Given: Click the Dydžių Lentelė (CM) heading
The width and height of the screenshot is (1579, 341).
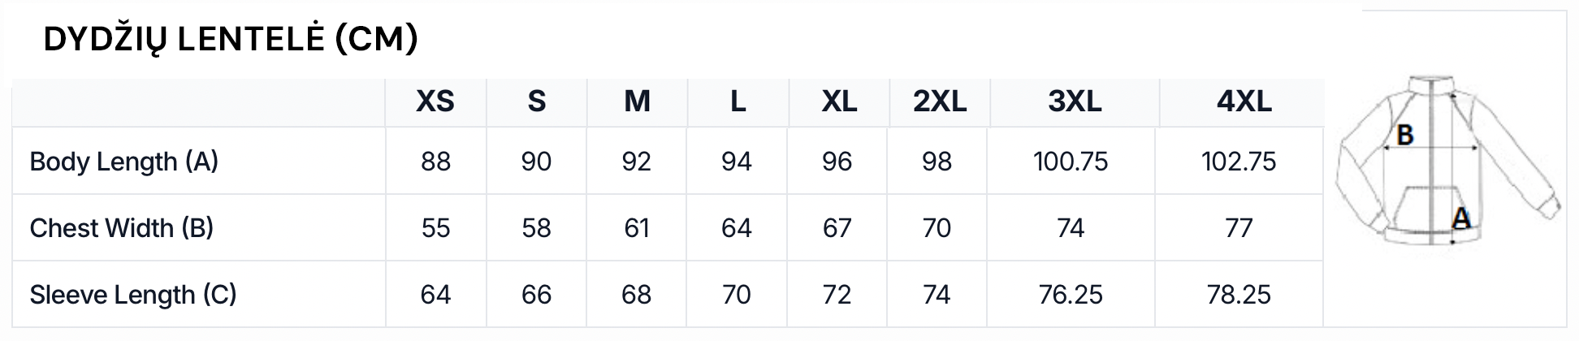Looking at the screenshot, I should click(231, 39).
